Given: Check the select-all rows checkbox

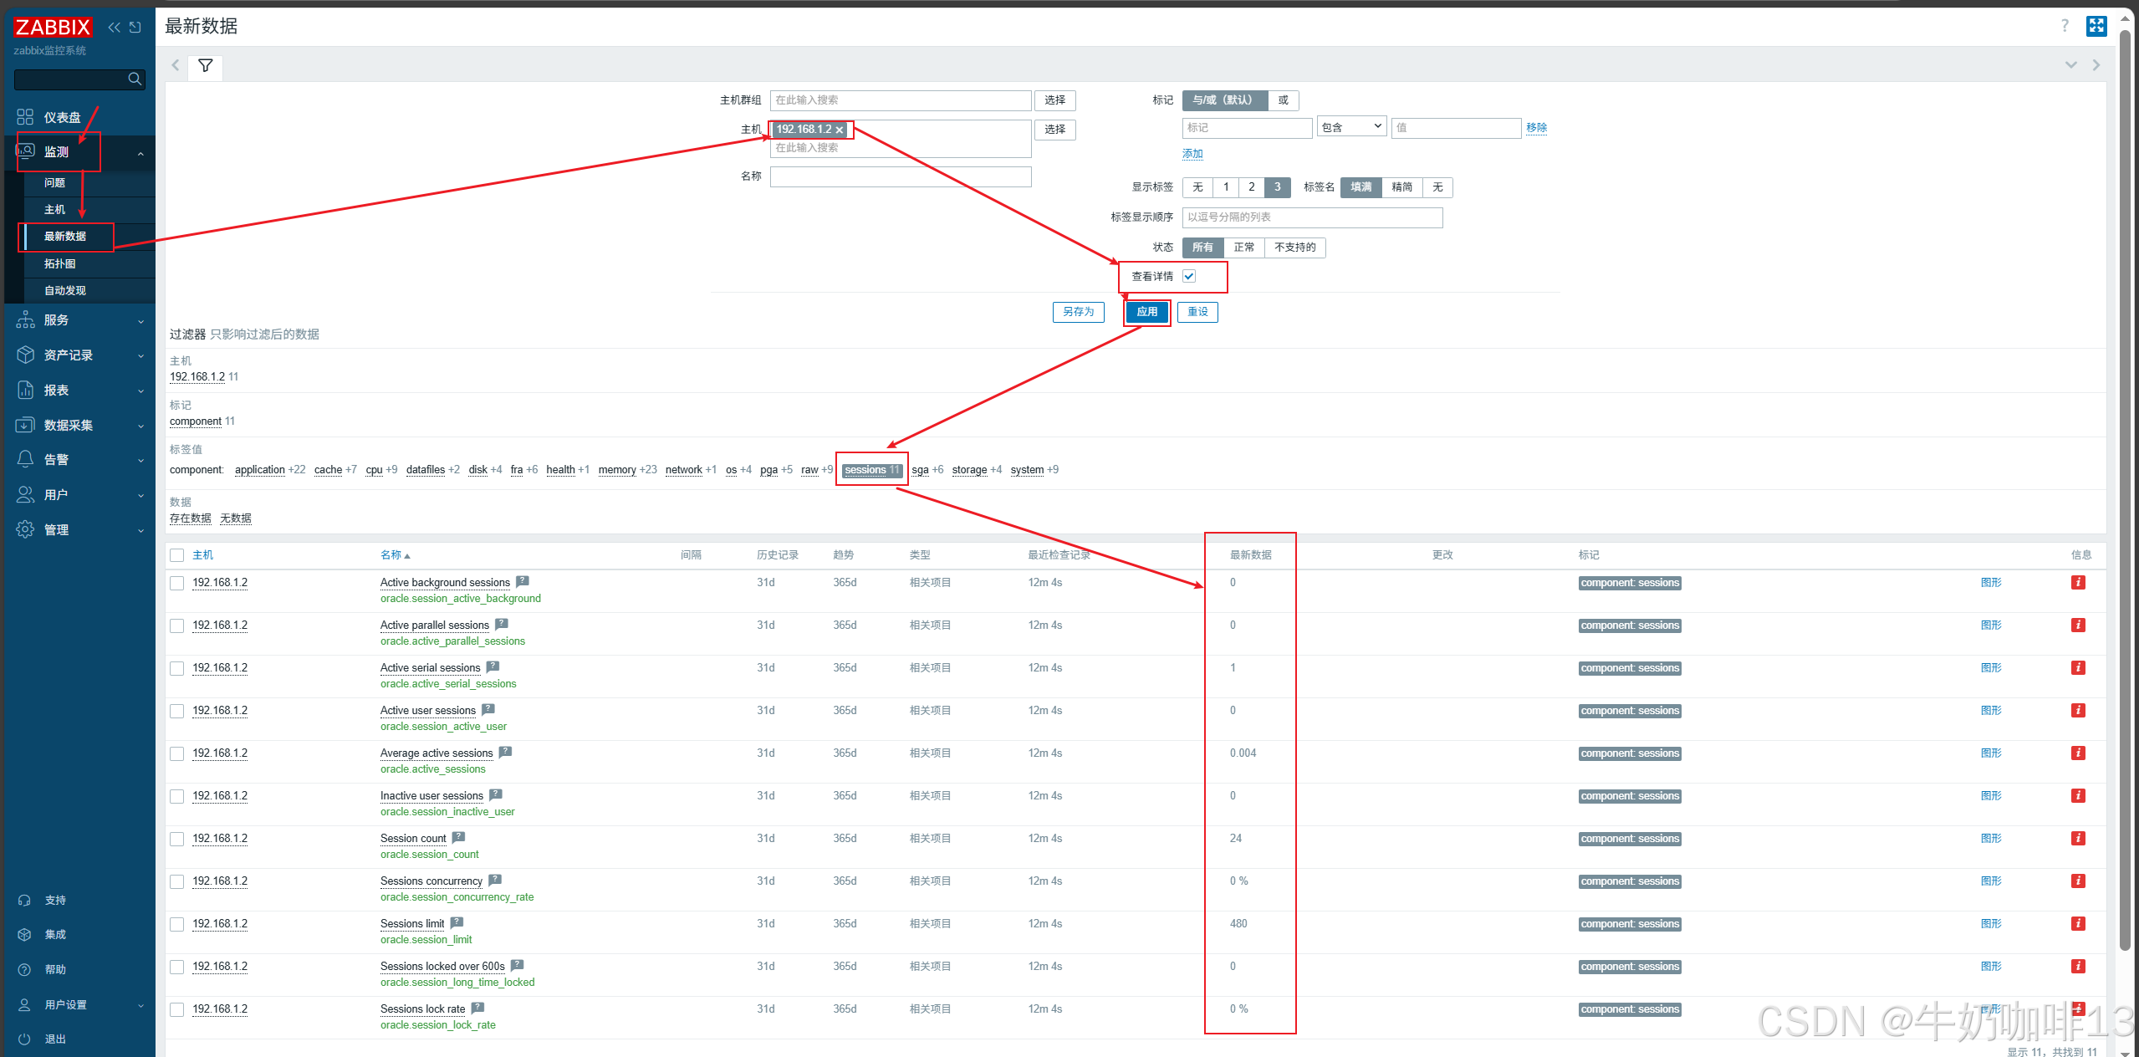Looking at the screenshot, I should tap(176, 555).
